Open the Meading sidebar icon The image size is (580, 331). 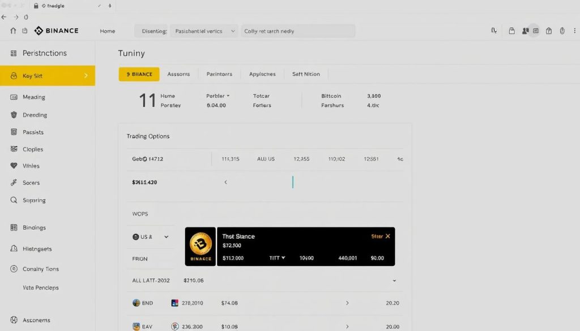[x=14, y=97]
